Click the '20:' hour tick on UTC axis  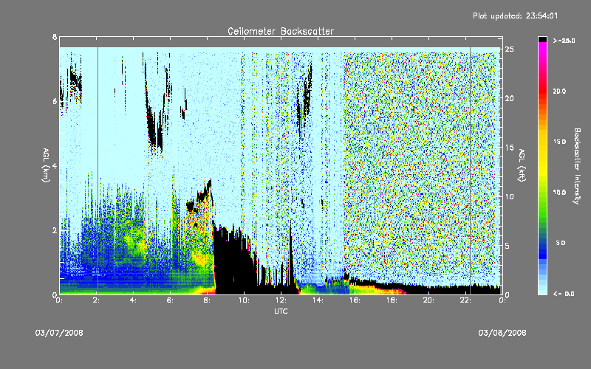pos(429,300)
